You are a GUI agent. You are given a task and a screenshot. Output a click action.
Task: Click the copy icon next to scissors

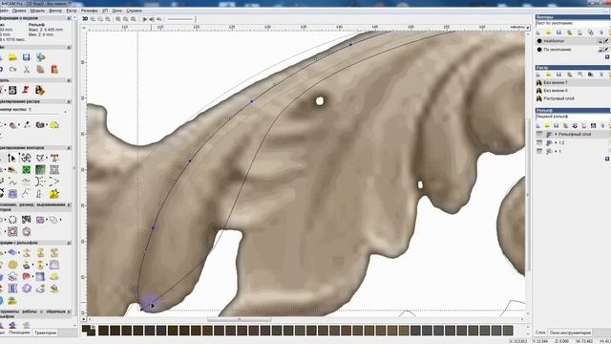pos(40,70)
